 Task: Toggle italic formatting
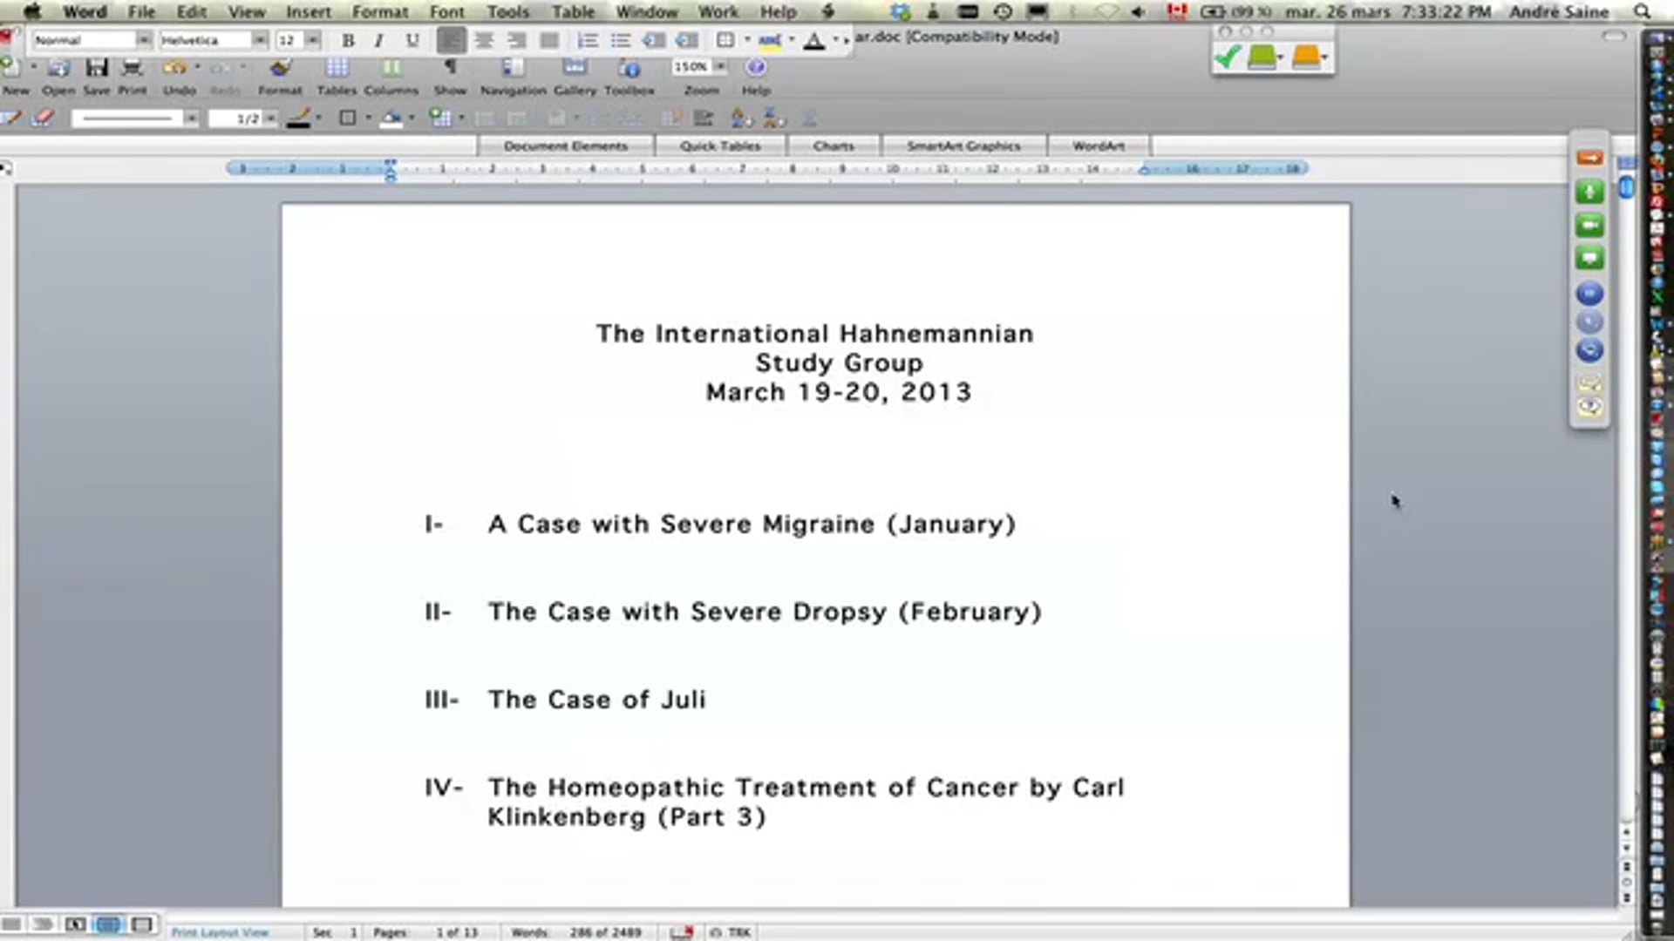(378, 40)
